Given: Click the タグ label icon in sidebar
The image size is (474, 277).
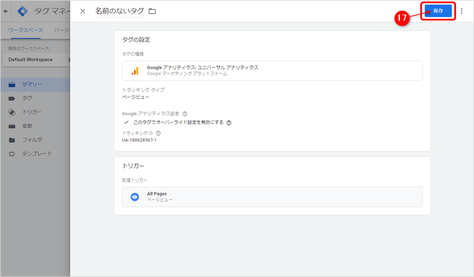Looking at the screenshot, I should coord(12,98).
